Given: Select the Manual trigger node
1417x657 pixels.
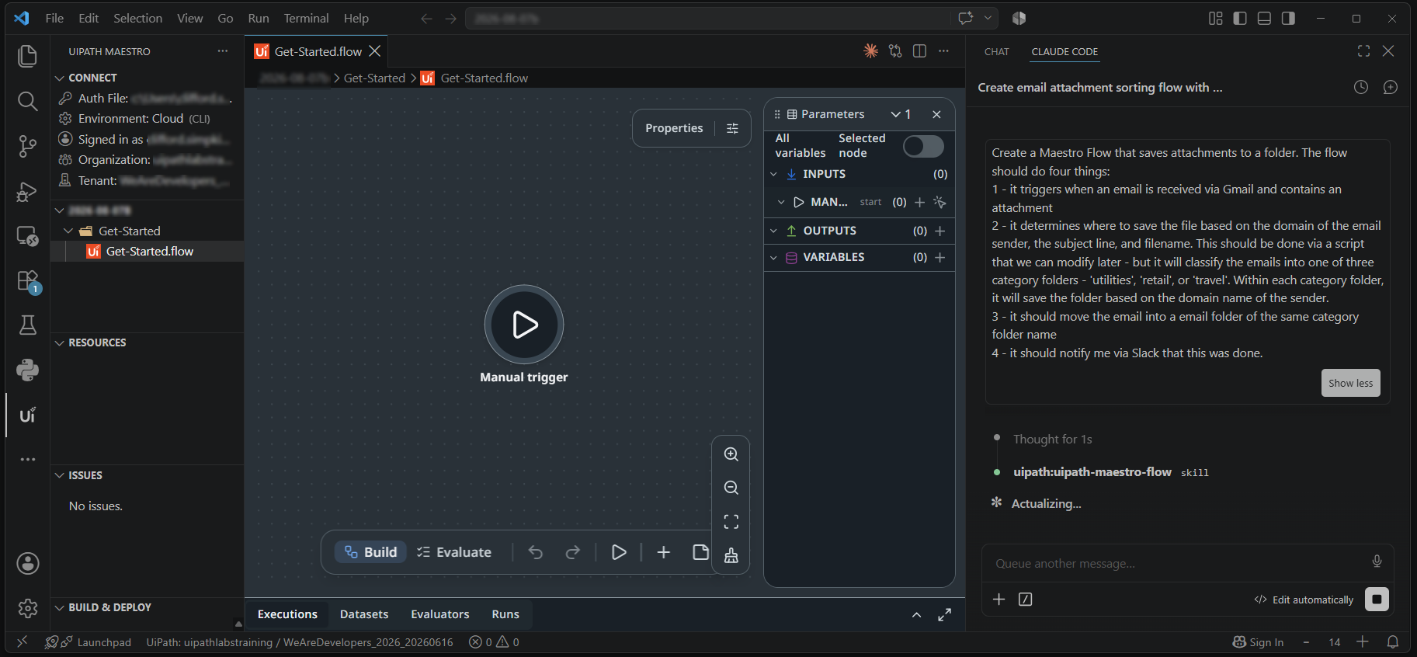Looking at the screenshot, I should pyautogui.click(x=524, y=325).
